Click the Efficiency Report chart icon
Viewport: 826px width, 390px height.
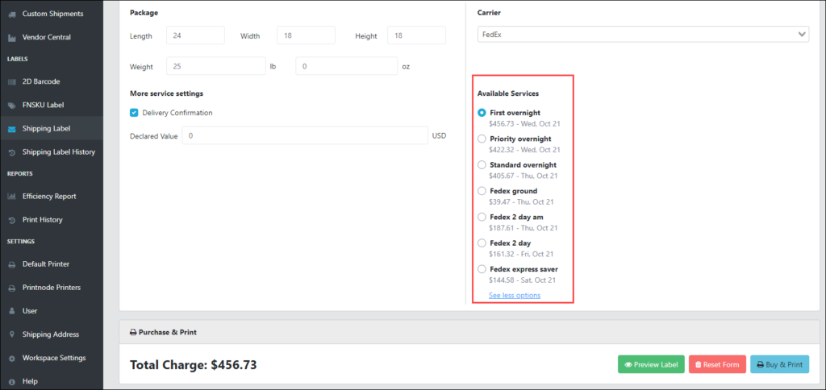pyautogui.click(x=11, y=197)
